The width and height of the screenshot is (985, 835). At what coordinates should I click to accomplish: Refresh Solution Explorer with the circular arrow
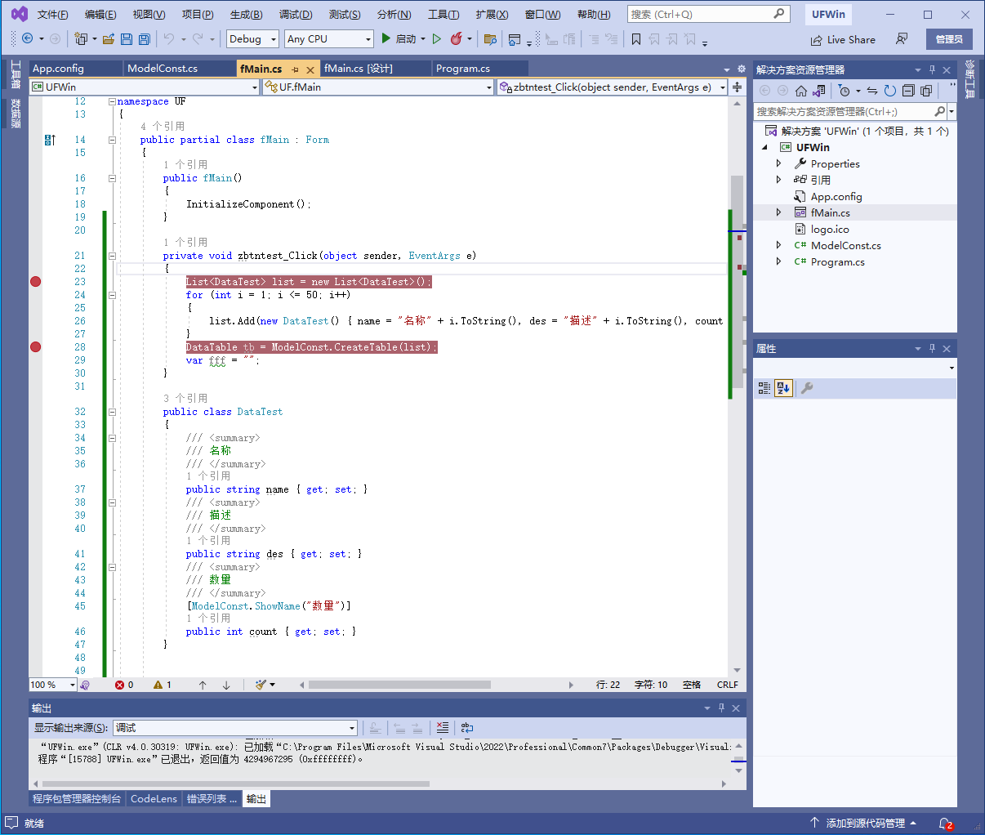[890, 91]
